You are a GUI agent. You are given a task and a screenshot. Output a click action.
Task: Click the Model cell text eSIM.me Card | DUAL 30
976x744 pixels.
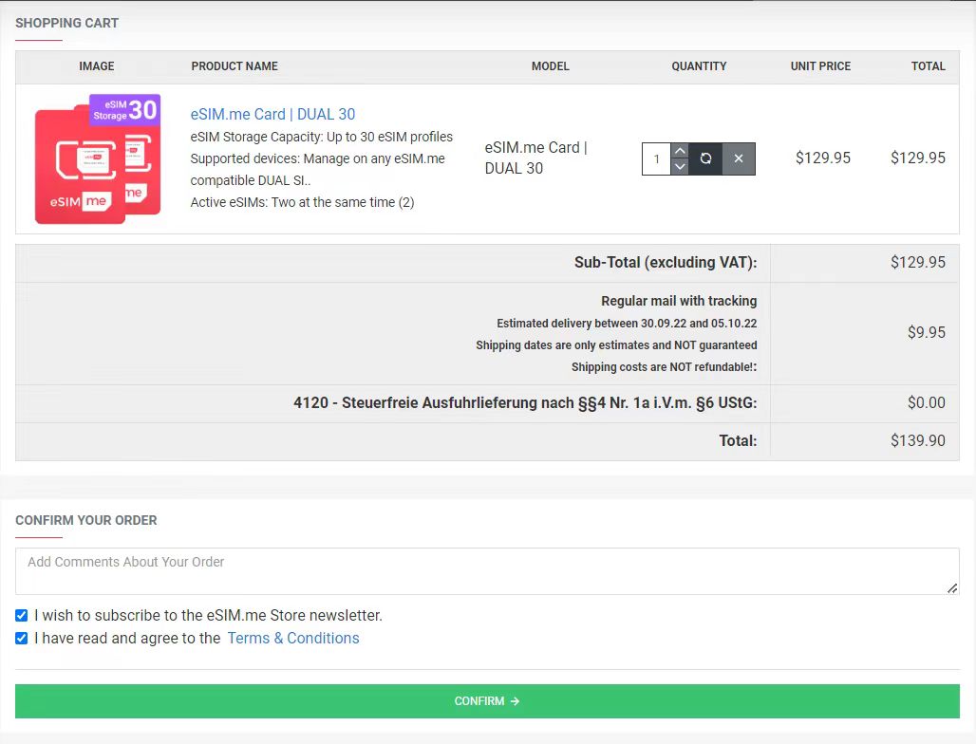point(535,158)
